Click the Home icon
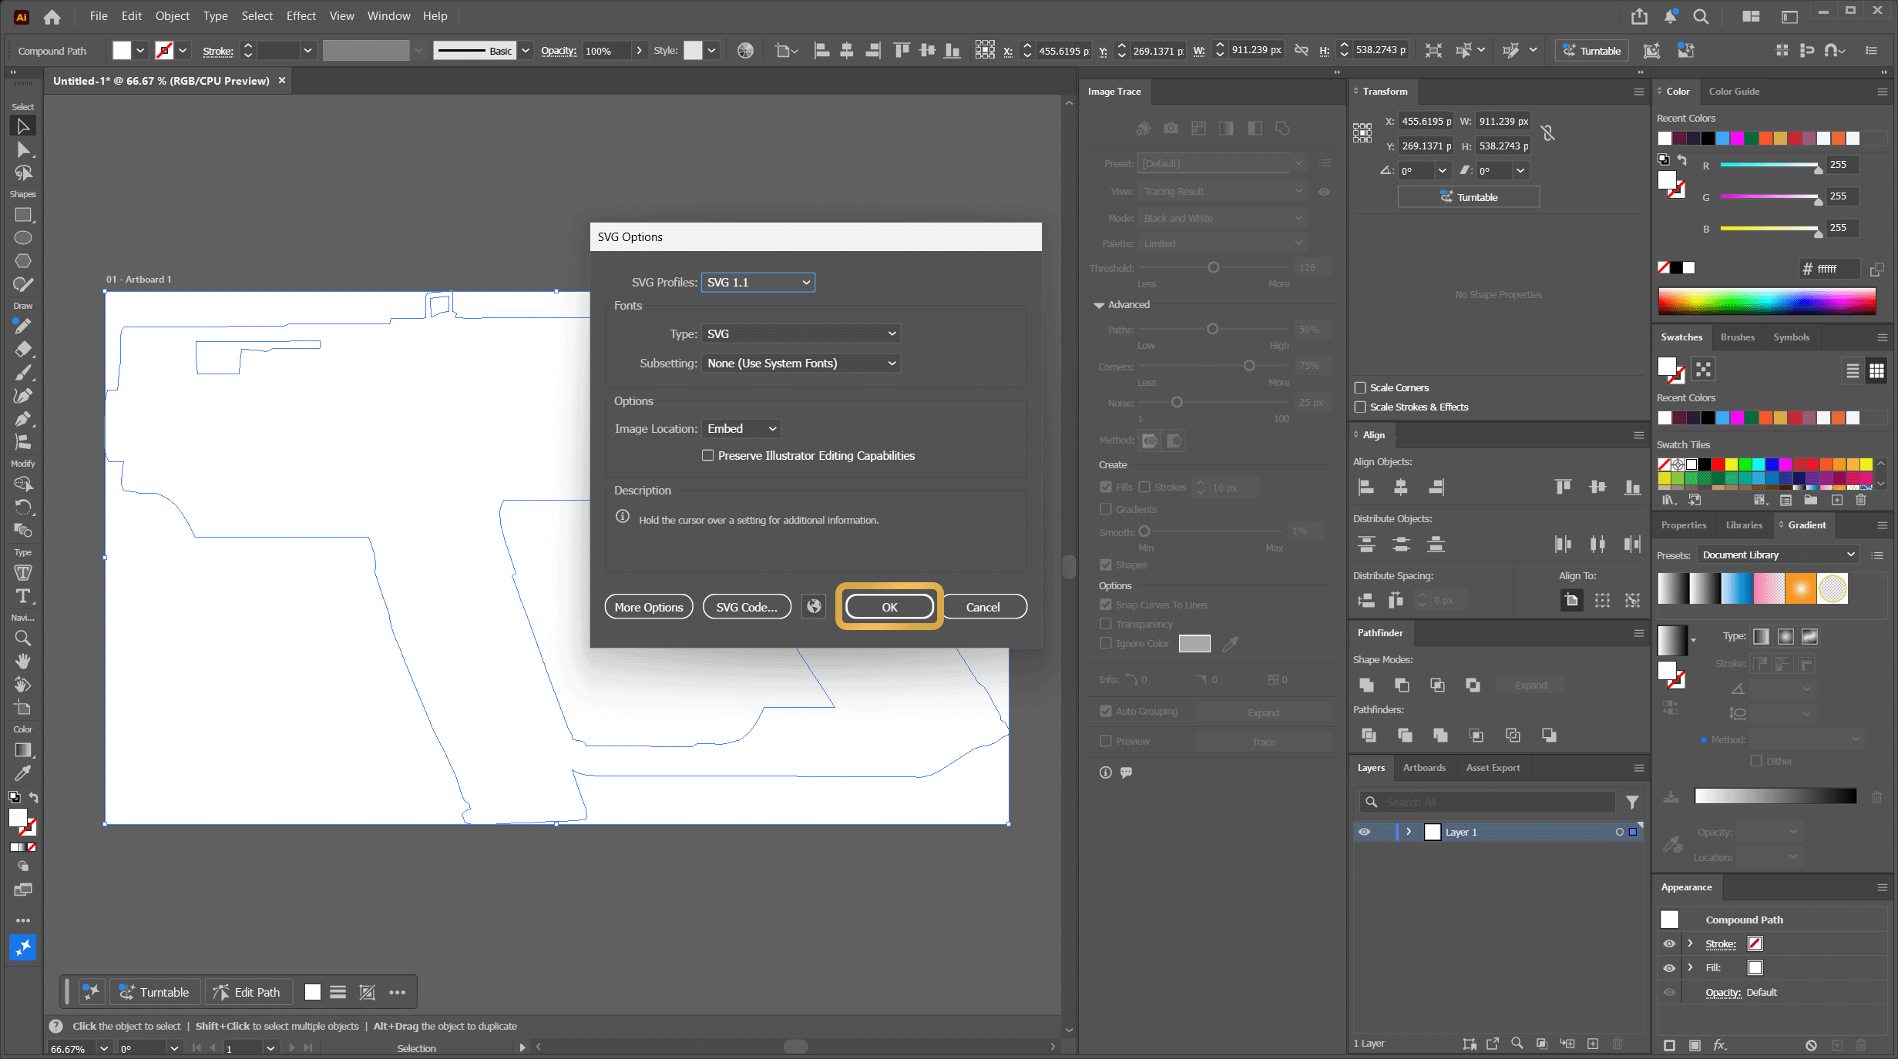The image size is (1898, 1059). pyautogui.click(x=52, y=16)
